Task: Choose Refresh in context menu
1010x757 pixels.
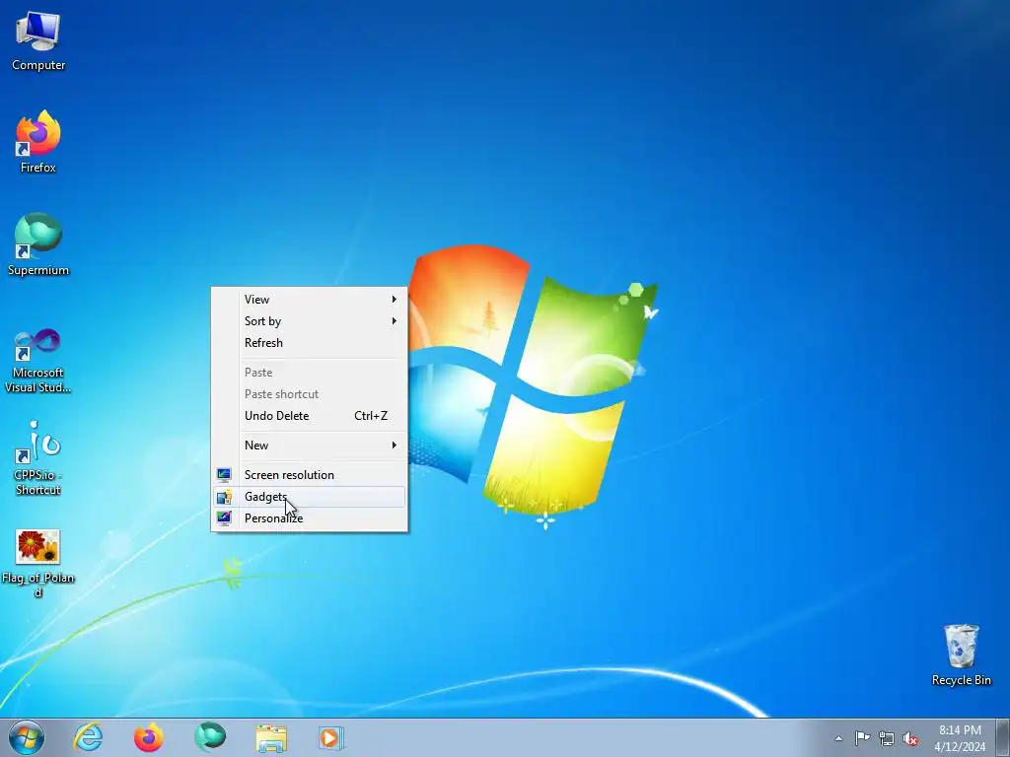Action: coord(309,343)
